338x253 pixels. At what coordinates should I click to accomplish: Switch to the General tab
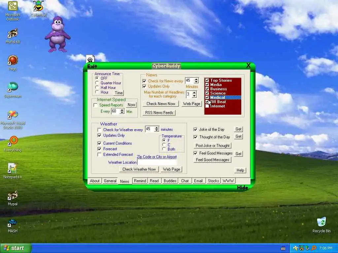coord(110,181)
